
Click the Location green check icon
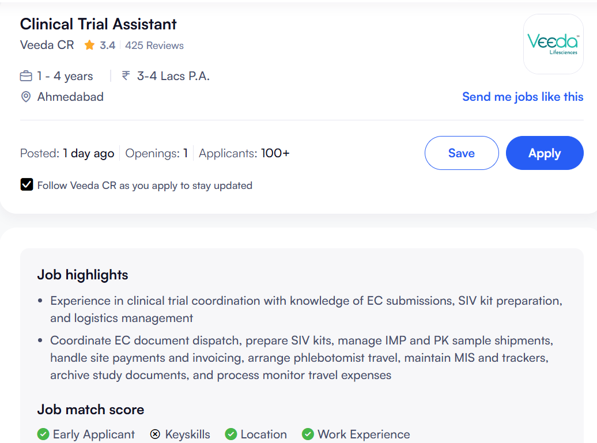[231, 434]
